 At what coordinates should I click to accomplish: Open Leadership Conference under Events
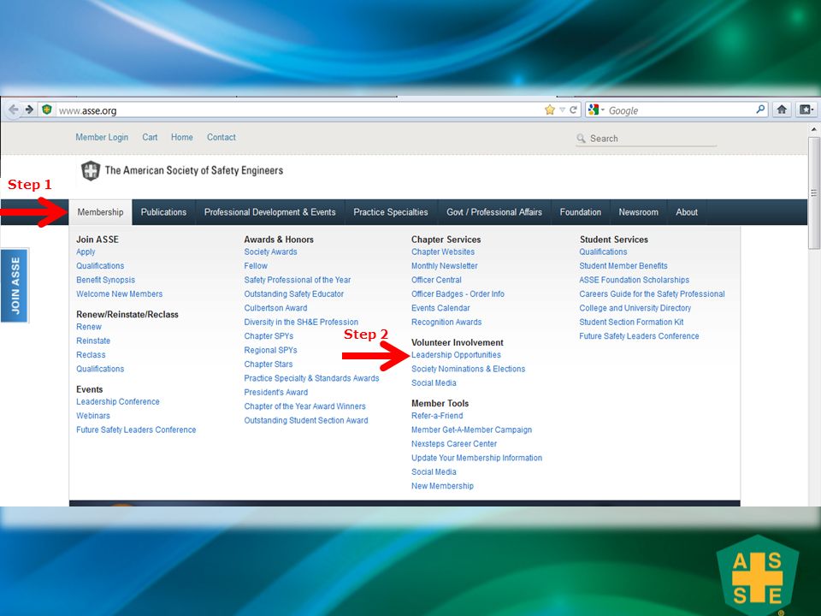click(x=118, y=402)
